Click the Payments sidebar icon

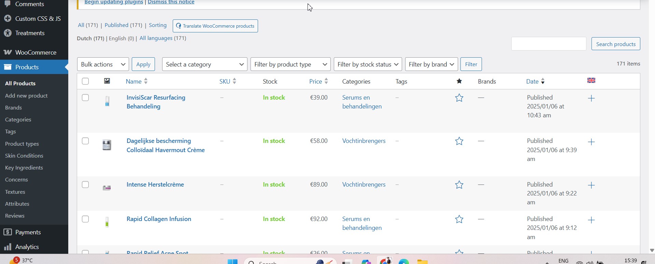point(8,232)
